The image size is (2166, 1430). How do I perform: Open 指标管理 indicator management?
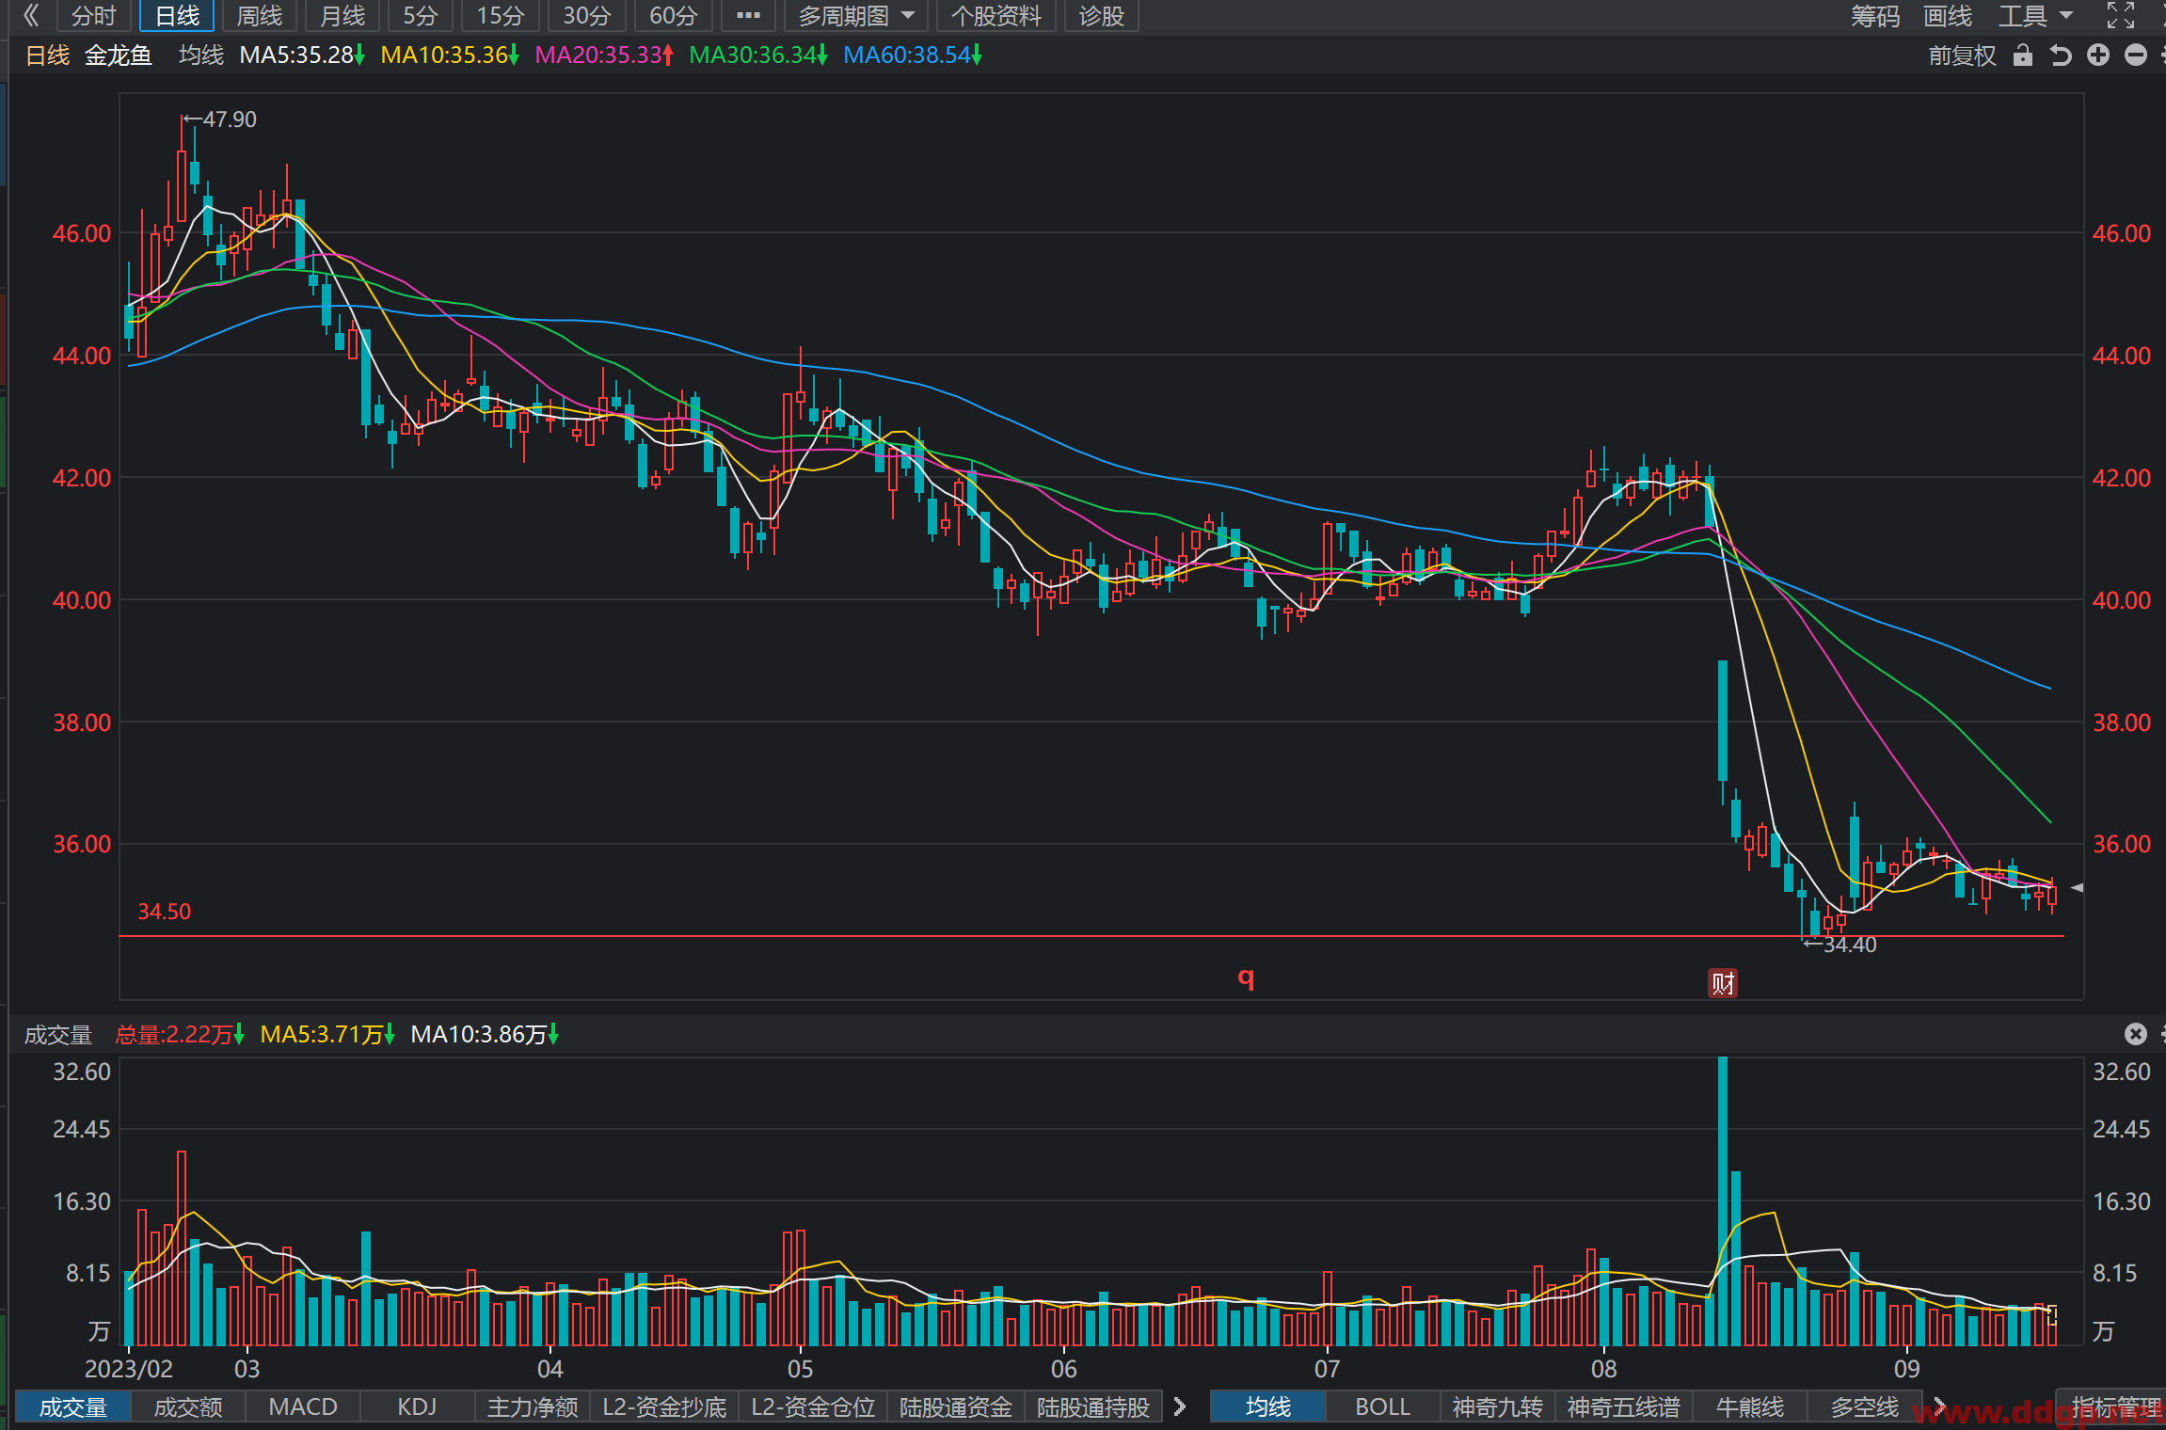2113,1407
